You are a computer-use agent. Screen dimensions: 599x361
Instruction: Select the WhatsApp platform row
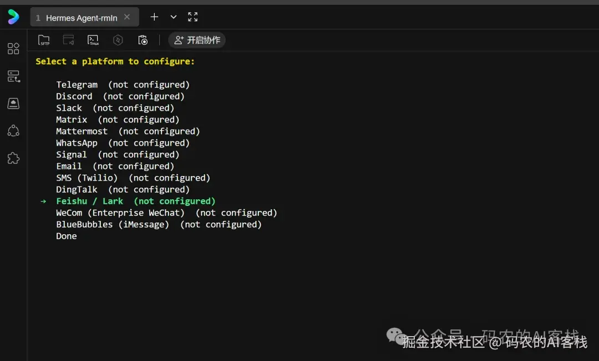point(123,143)
